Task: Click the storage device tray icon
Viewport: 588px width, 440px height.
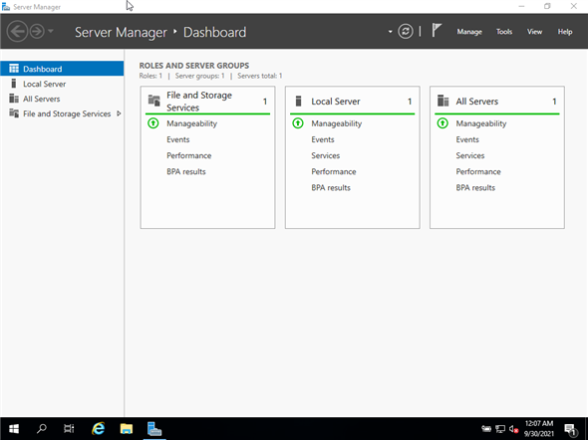Action: [486, 429]
